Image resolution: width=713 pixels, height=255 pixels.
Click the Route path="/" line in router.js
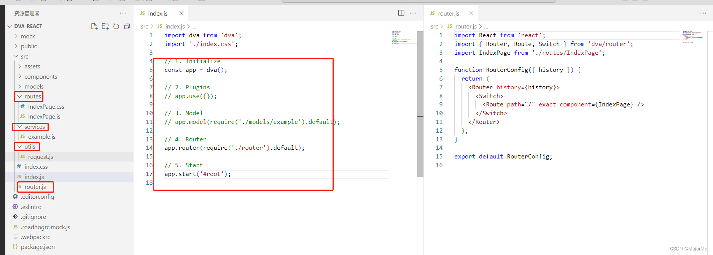click(x=563, y=104)
